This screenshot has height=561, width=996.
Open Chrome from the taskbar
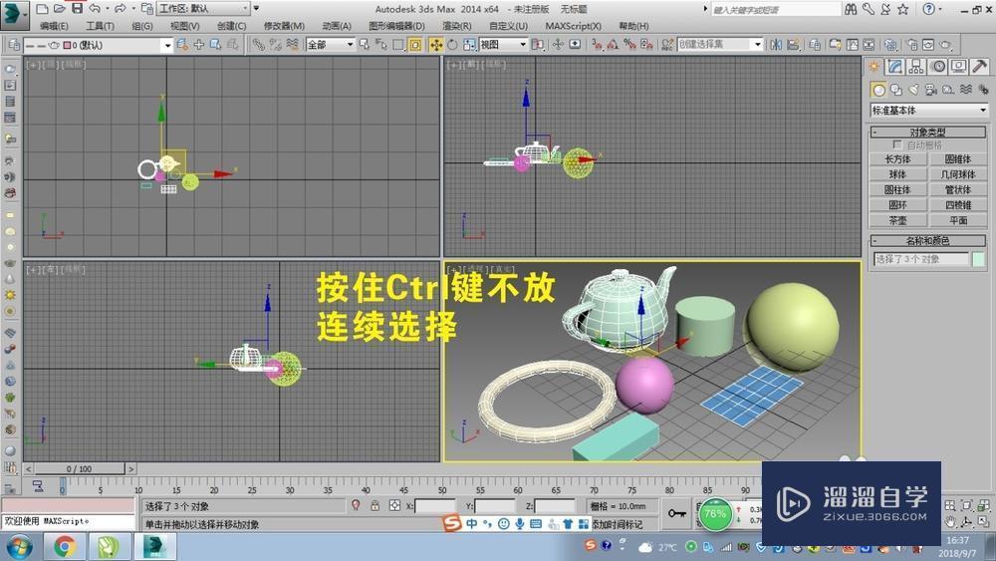coord(64,546)
